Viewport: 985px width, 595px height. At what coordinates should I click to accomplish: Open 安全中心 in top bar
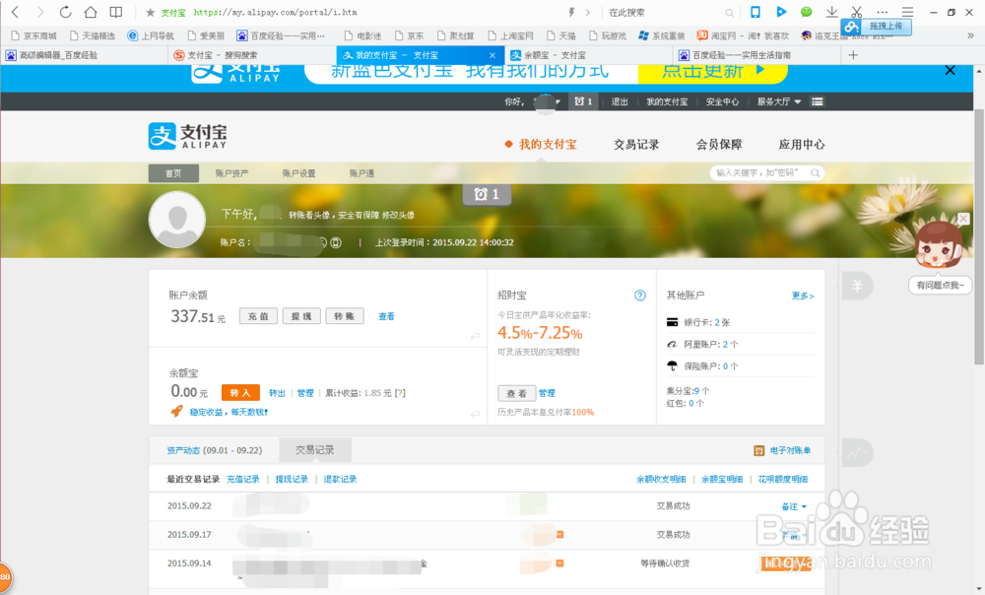(x=722, y=101)
